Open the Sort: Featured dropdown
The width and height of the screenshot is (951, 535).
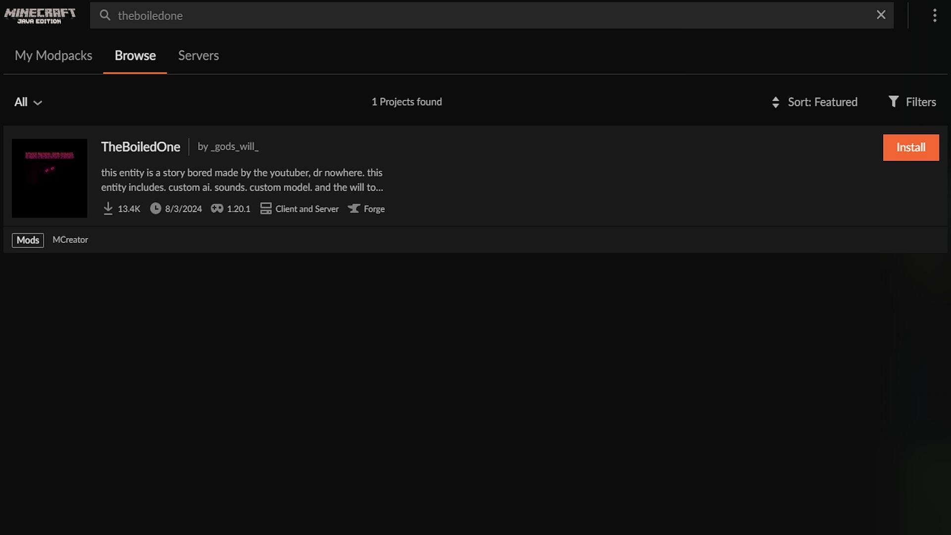pos(822,102)
